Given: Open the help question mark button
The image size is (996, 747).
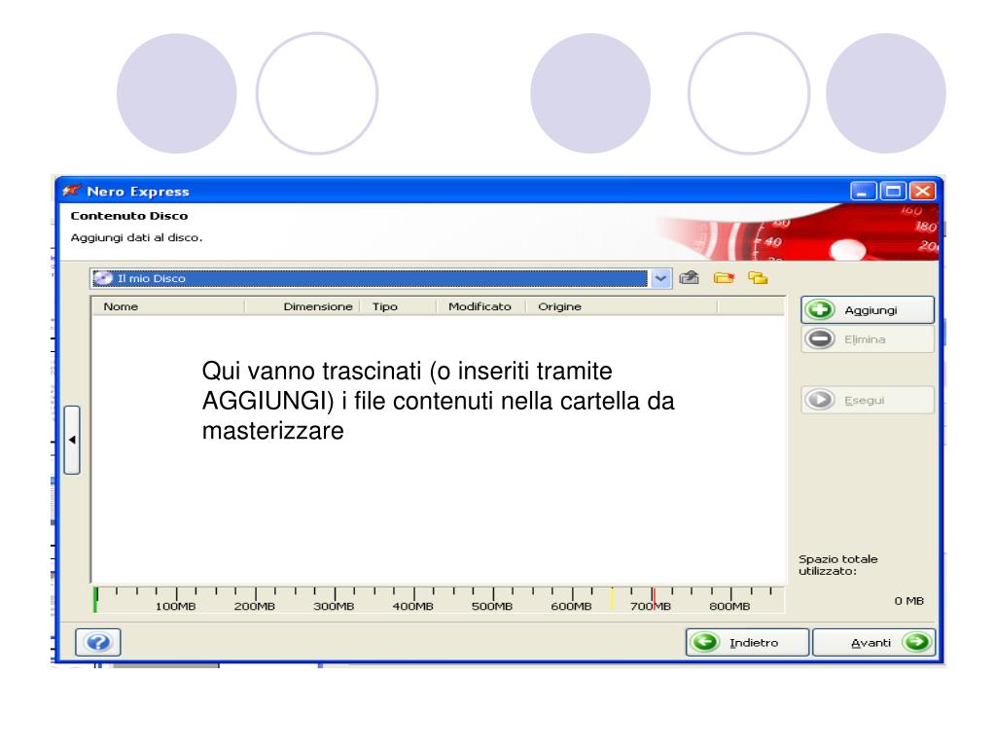Looking at the screenshot, I should (98, 642).
